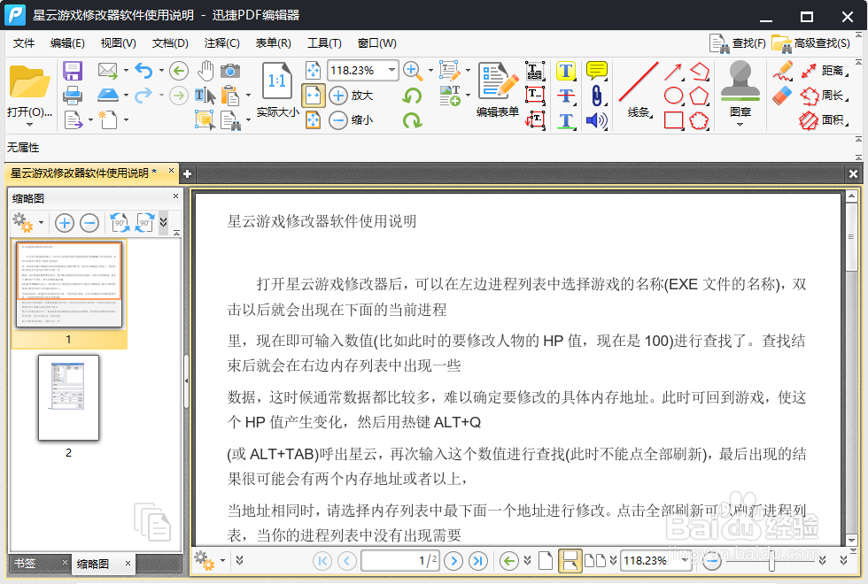Select the pencil drawing tool
Image resolution: width=868 pixels, height=584 pixels.
[x=782, y=71]
